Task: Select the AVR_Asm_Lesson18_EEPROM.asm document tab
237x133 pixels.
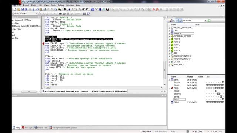Action: point(85,91)
